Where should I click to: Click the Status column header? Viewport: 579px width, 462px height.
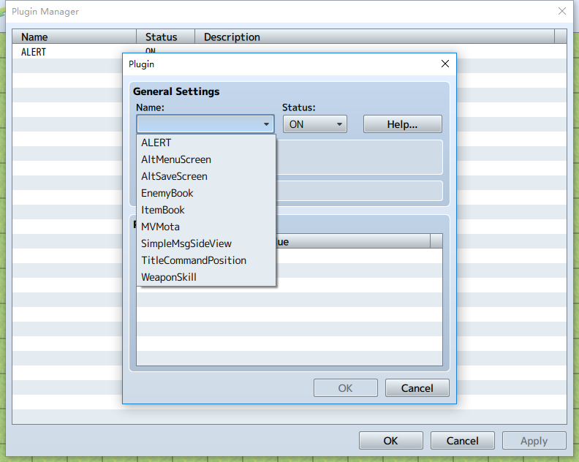165,37
